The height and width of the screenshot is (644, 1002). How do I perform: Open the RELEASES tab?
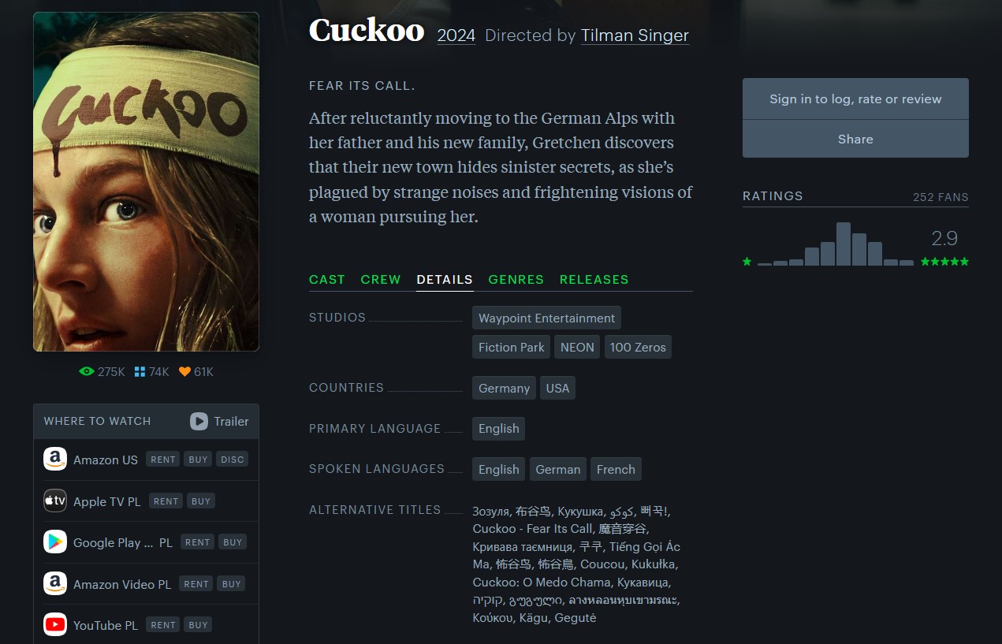point(594,279)
